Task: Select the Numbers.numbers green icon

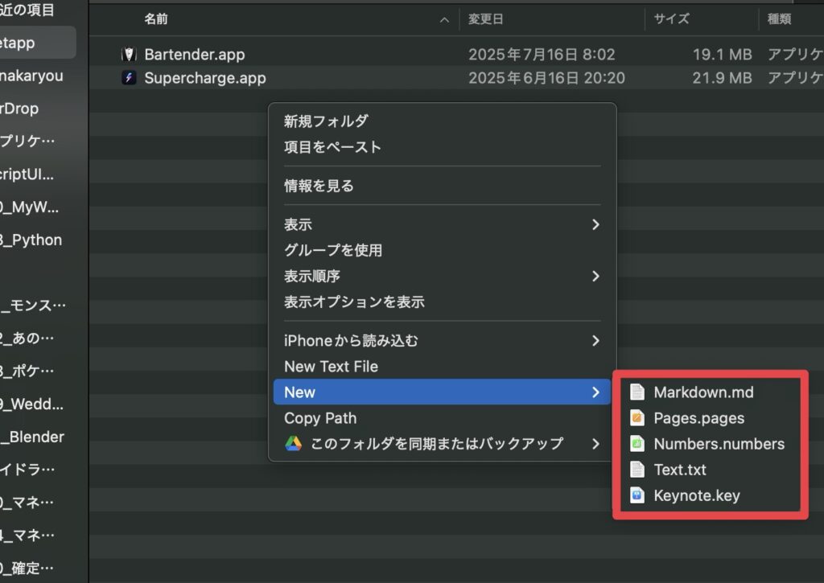Action: pyautogui.click(x=637, y=444)
